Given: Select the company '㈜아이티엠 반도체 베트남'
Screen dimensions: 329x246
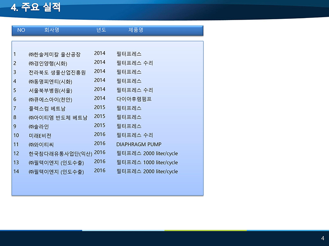Looking at the screenshot, I should 58,118.
